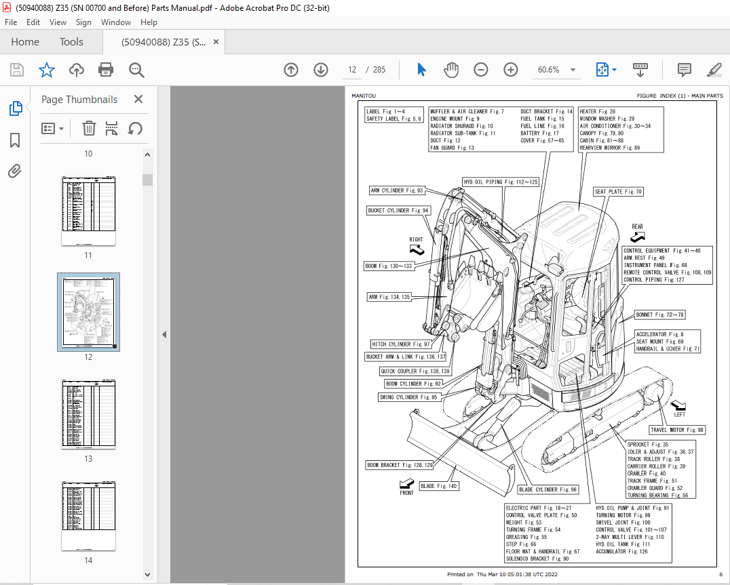730x585 pixels.
Task: Add document to starred with star icon
Action: click(47, 70)
